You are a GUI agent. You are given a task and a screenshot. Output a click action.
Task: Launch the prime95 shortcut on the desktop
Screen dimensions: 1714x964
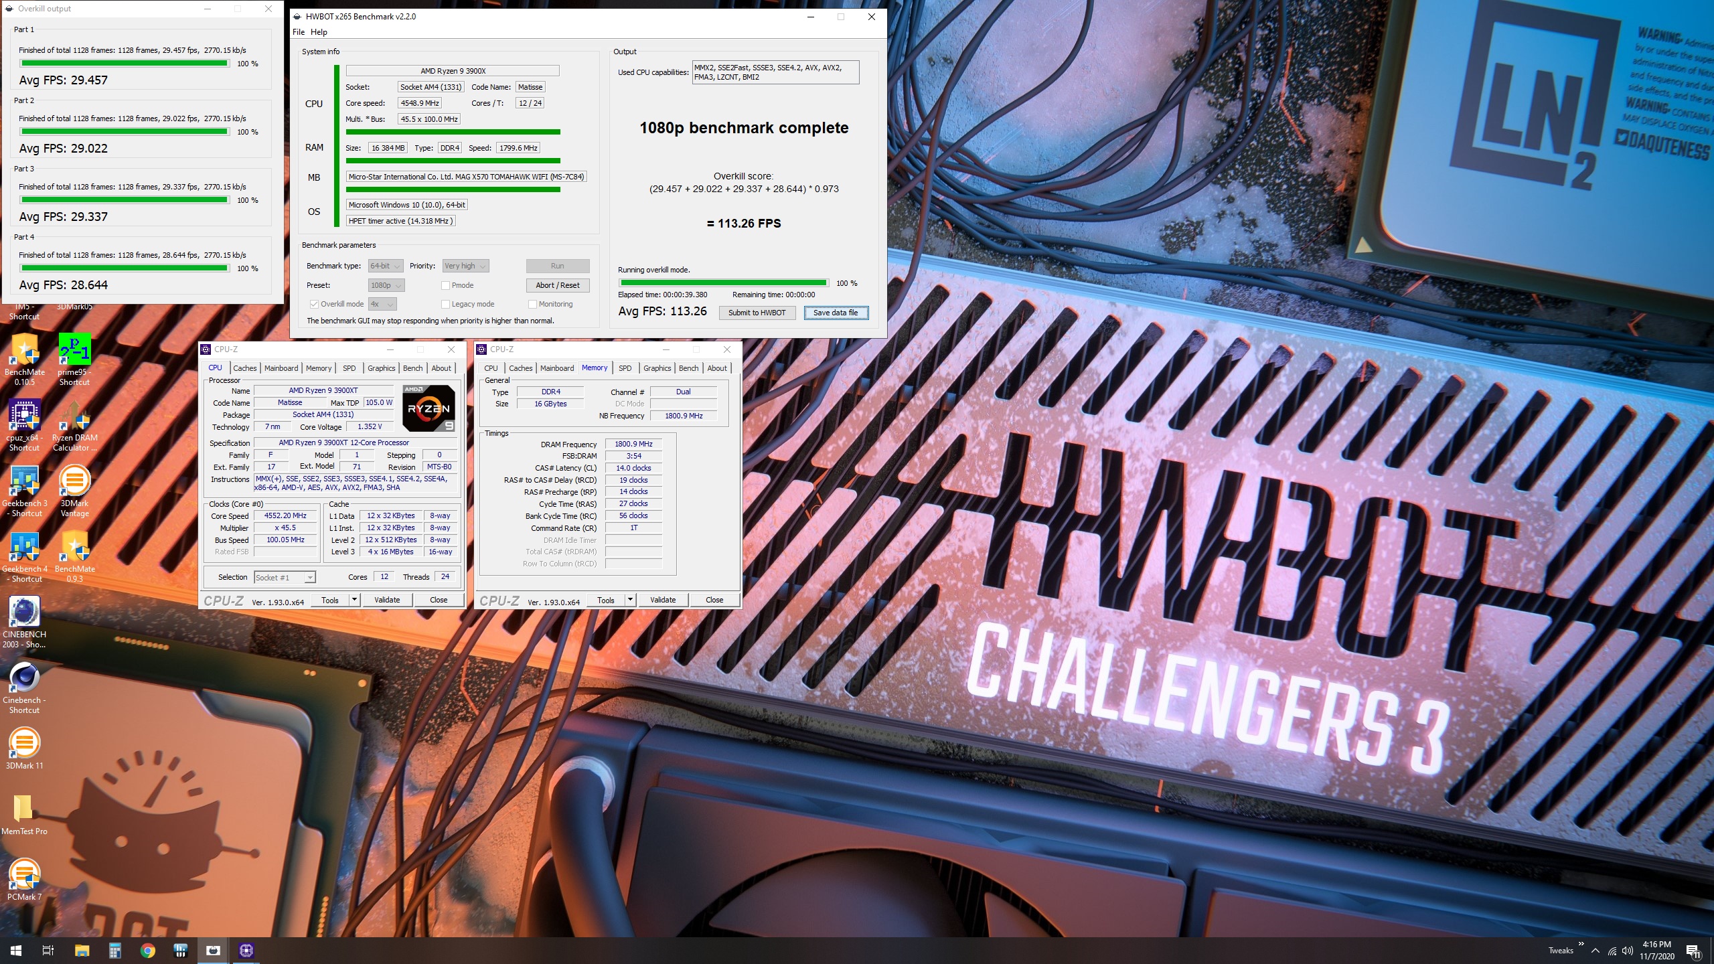[x=74, y=359]
